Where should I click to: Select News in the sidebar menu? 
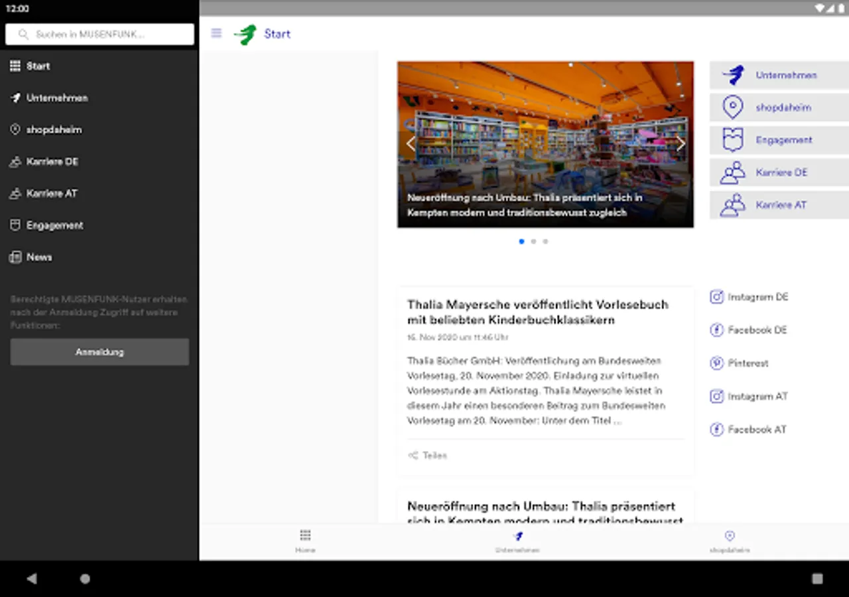click(x=99, y=257)
